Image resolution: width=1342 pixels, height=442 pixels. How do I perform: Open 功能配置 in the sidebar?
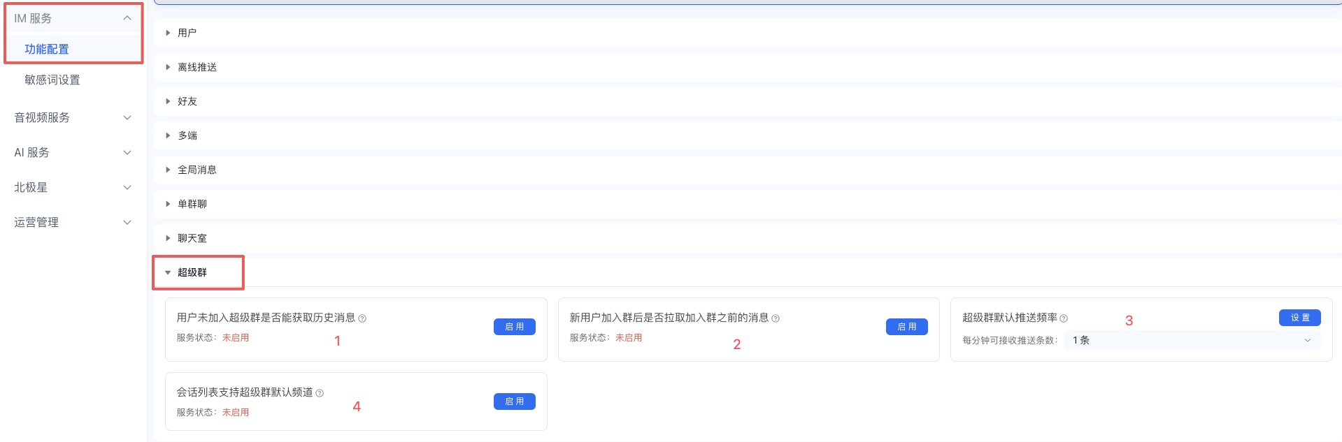point(47,49)
